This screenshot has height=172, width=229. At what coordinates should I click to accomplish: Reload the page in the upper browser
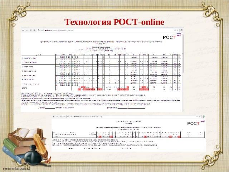click(31, 30)
